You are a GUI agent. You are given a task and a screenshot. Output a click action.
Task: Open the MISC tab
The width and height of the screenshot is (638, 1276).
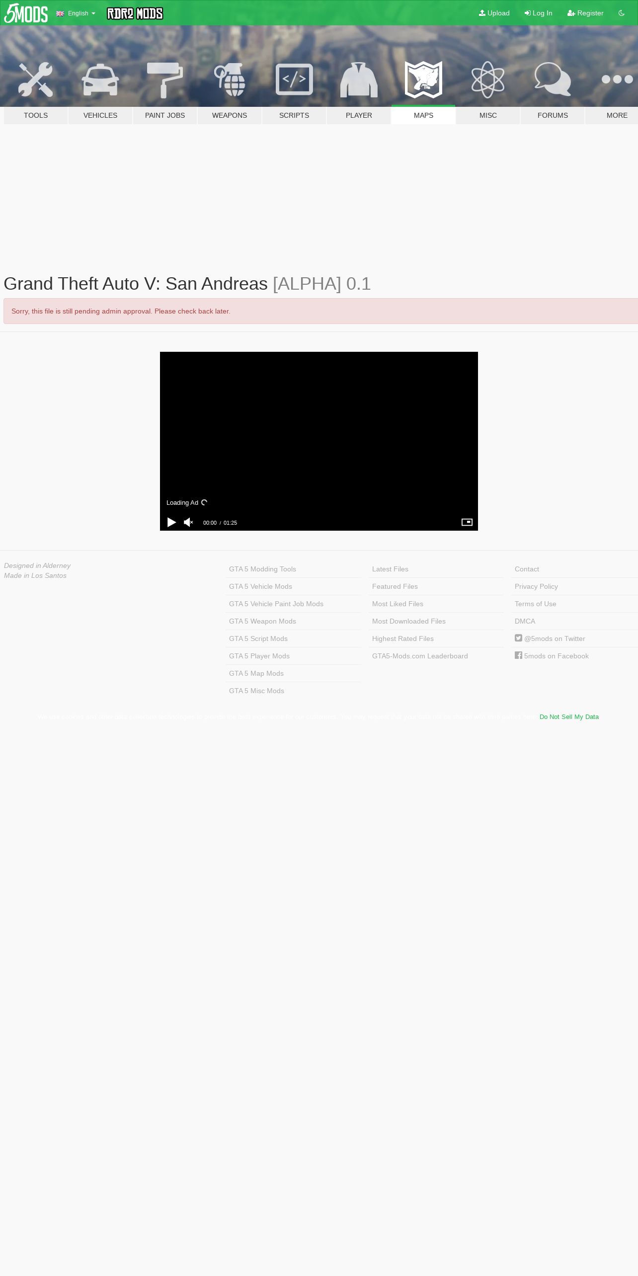[488, 115]
